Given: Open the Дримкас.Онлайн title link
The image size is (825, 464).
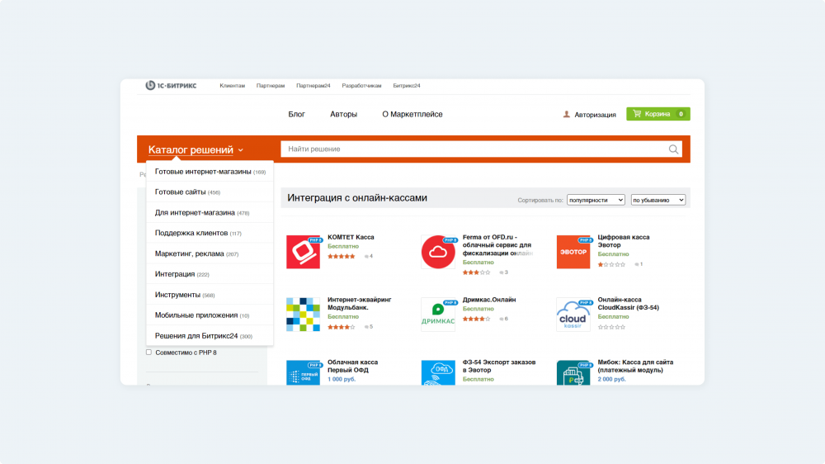Looking at the screenshot, I should (x=489, y=300).
